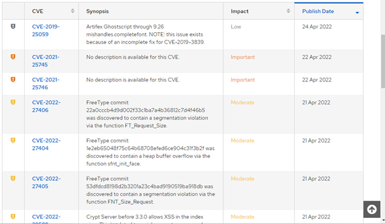The image size is (385, 224).
Task: Click the Synopsis column header
Action: (x=97, y=11)
